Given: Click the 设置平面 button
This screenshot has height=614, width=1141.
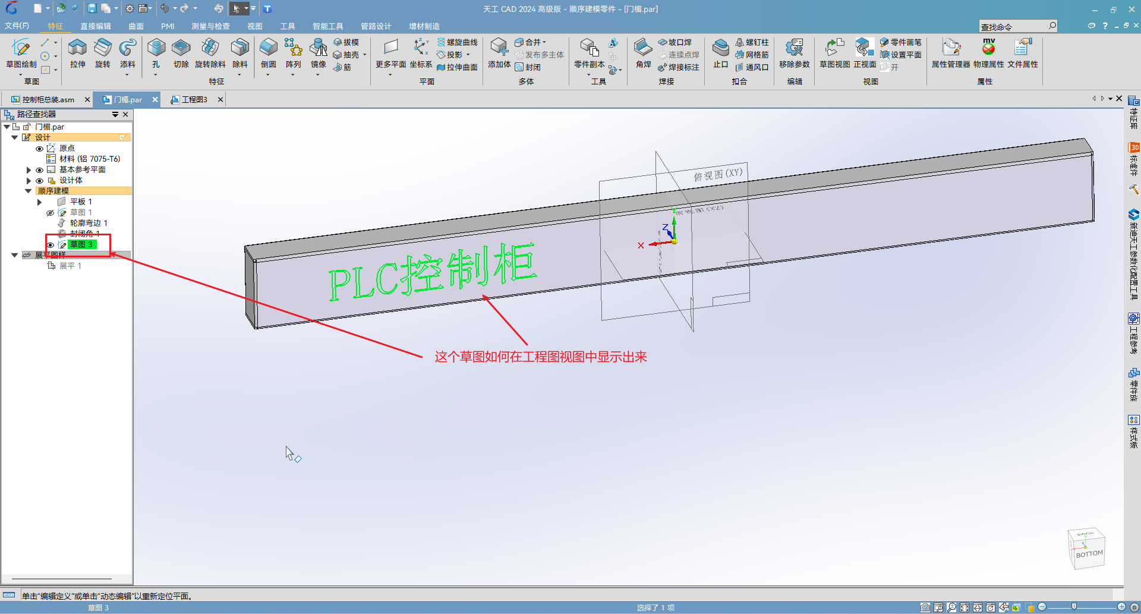Looking at the screenshot, I should click(x=901, y=55).
